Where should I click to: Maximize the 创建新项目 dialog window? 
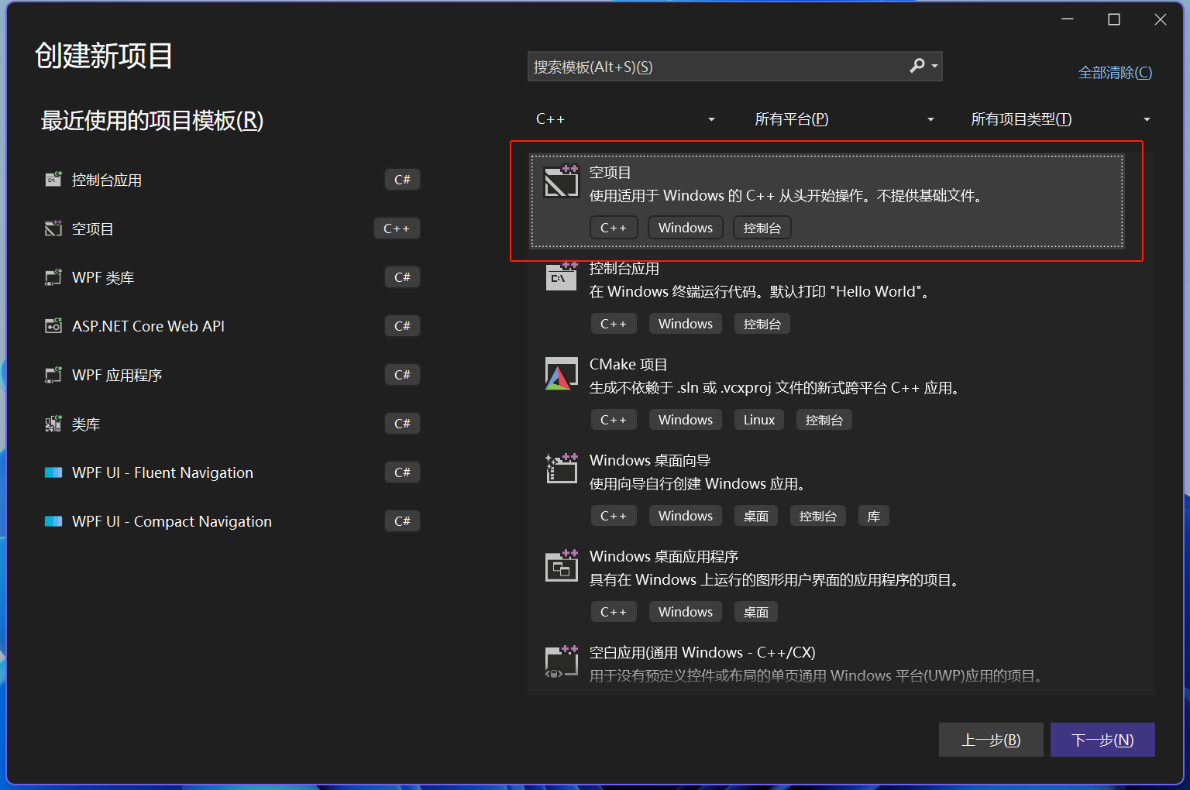tap(1114, 19)
